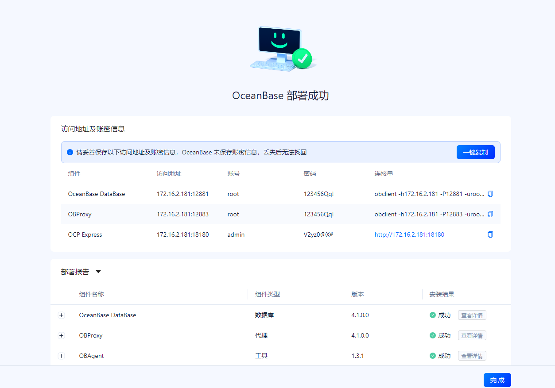Click the 完成 button
Image resolution: width=555 pixels, height=388 pixels.
coord(497,380)
